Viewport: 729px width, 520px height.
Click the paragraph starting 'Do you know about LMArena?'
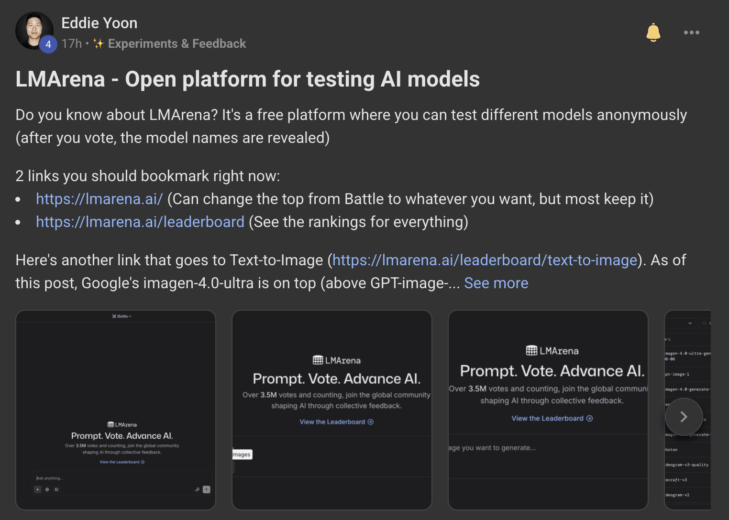pos(351,126)
